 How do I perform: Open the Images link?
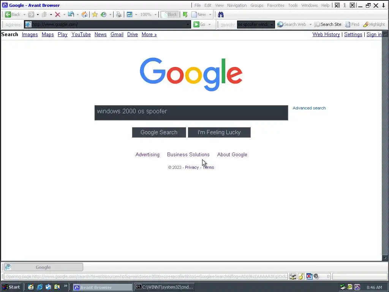point(30,35)
